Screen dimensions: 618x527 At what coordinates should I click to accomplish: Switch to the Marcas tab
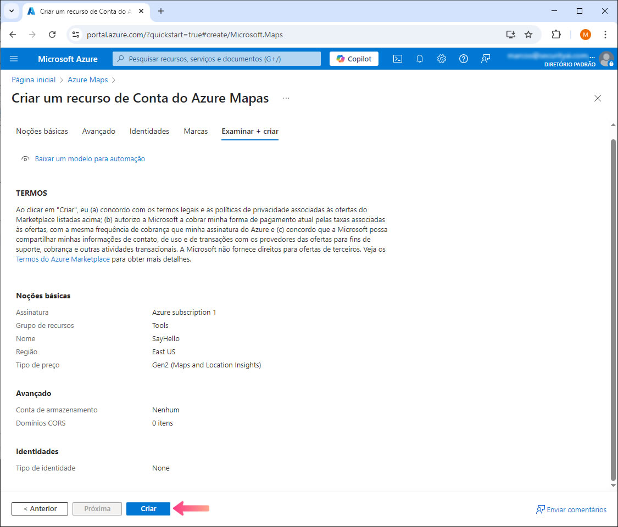pyautogui.click(x=196, y=131)
